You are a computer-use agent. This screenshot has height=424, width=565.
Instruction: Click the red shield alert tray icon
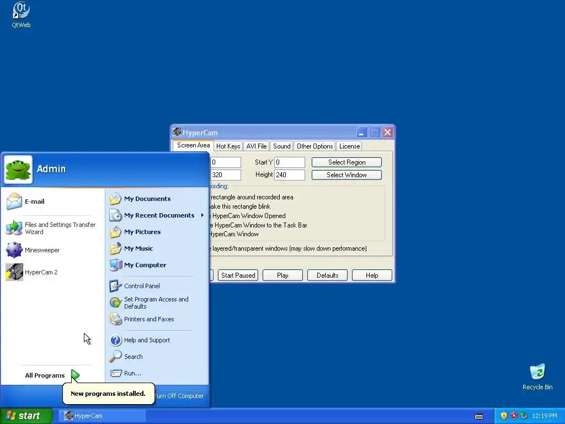(x=514, y=416)
